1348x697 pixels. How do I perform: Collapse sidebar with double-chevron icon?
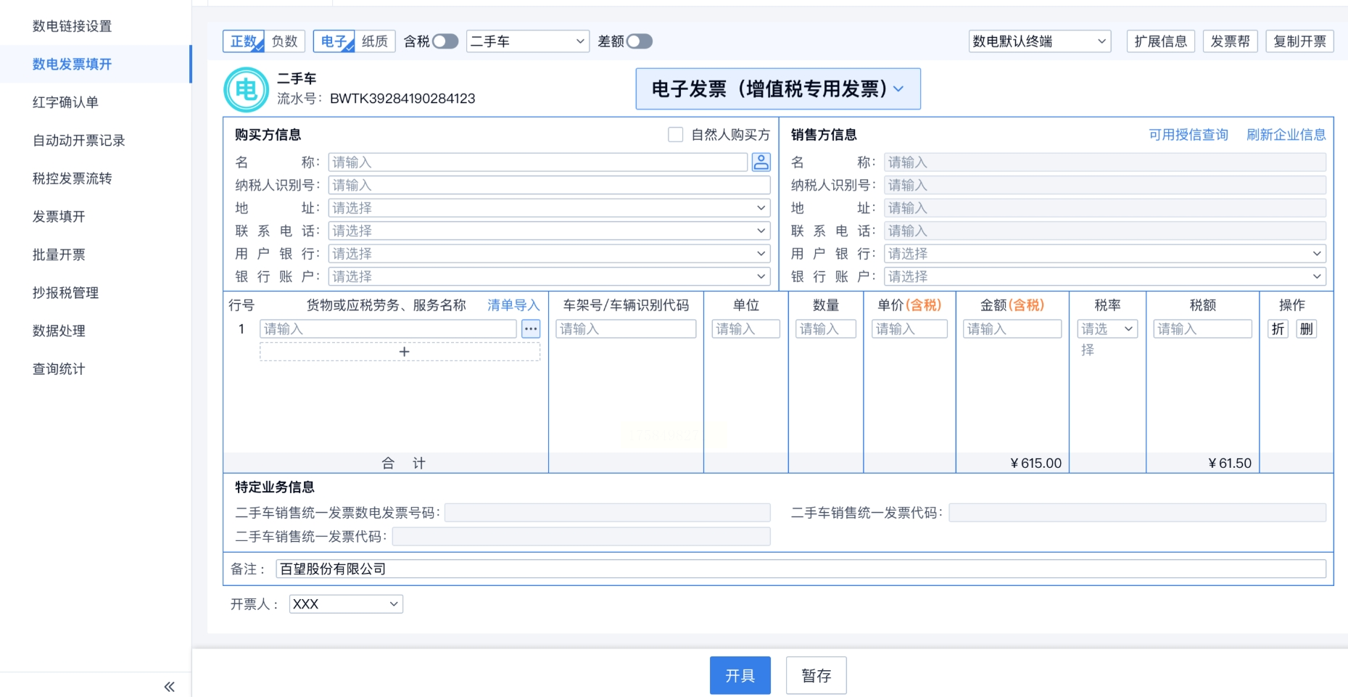[x=169, y=686]
